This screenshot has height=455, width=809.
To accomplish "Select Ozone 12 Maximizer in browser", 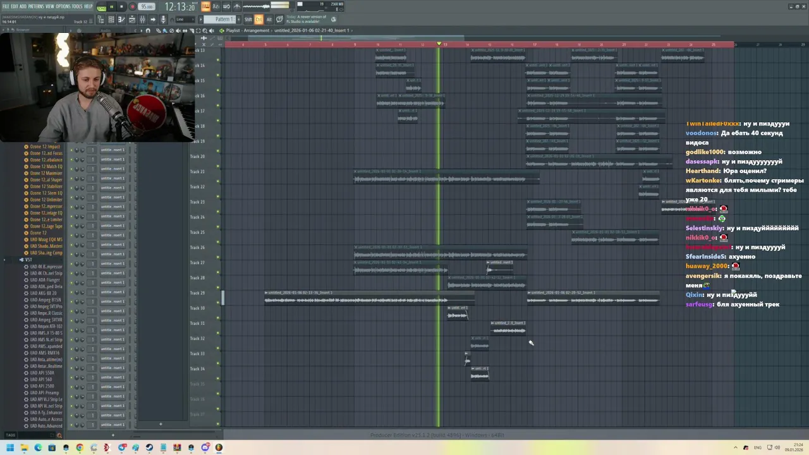I will click(x=46, y=173).
